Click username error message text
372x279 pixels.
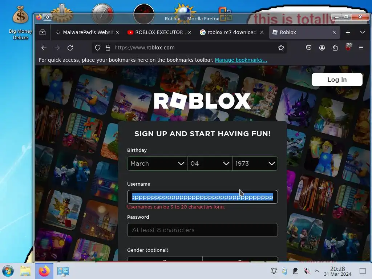176,207
